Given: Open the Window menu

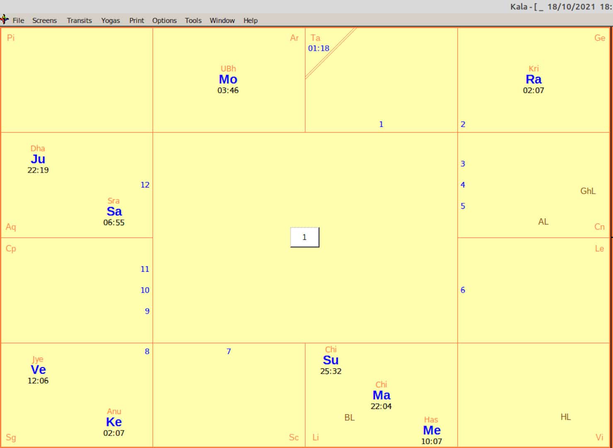Looking at the screenshot, I should [222, 20].
